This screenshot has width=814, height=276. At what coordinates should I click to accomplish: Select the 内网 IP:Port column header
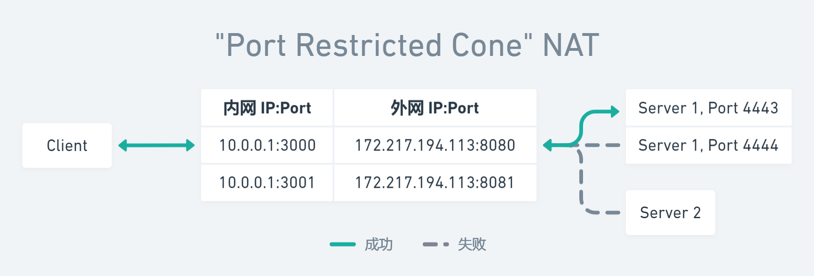click(267, 108)
